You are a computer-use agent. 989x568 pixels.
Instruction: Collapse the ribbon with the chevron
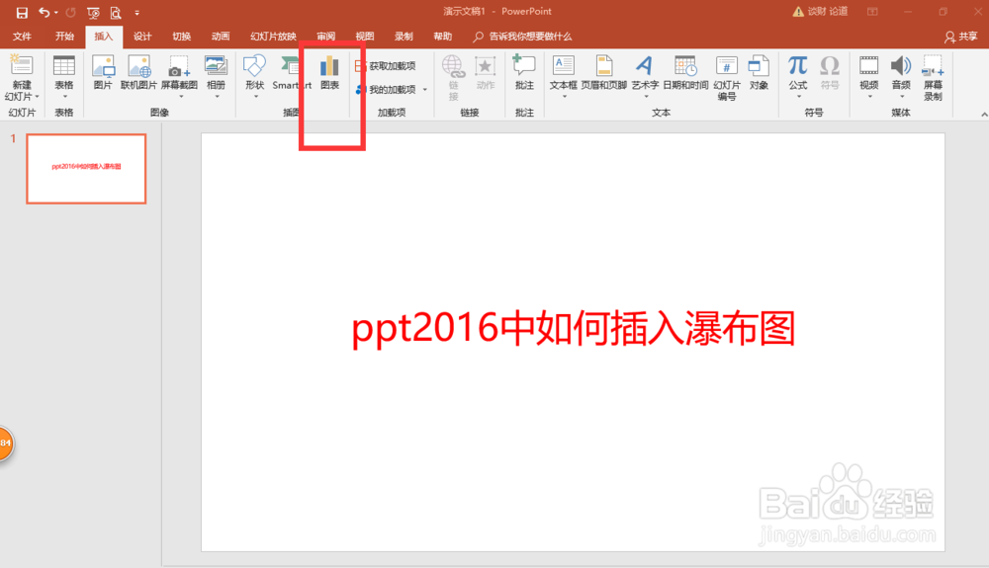(x=983, y=115)
